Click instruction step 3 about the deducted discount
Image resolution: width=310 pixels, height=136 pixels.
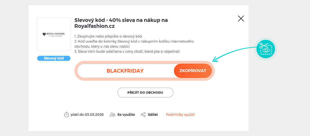(x=127, y=51)
